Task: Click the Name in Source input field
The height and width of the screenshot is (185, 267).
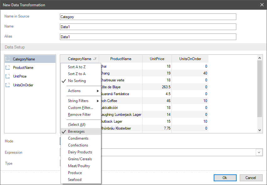Action: tap(148, 17)
